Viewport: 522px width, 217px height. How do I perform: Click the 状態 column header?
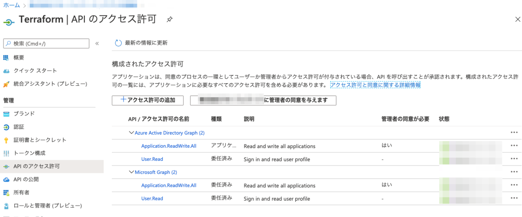pos(444,119)
